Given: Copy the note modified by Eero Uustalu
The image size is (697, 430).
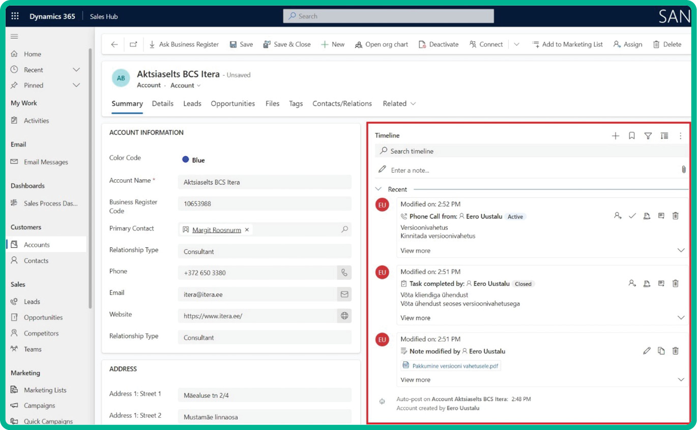Looking at the screenshot, I should pos(661,351).
